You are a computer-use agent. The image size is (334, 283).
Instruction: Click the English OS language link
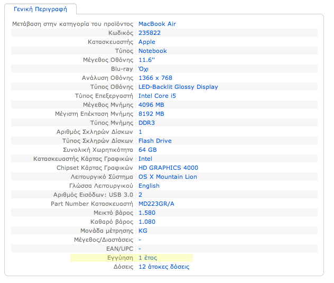click(149, 186)
